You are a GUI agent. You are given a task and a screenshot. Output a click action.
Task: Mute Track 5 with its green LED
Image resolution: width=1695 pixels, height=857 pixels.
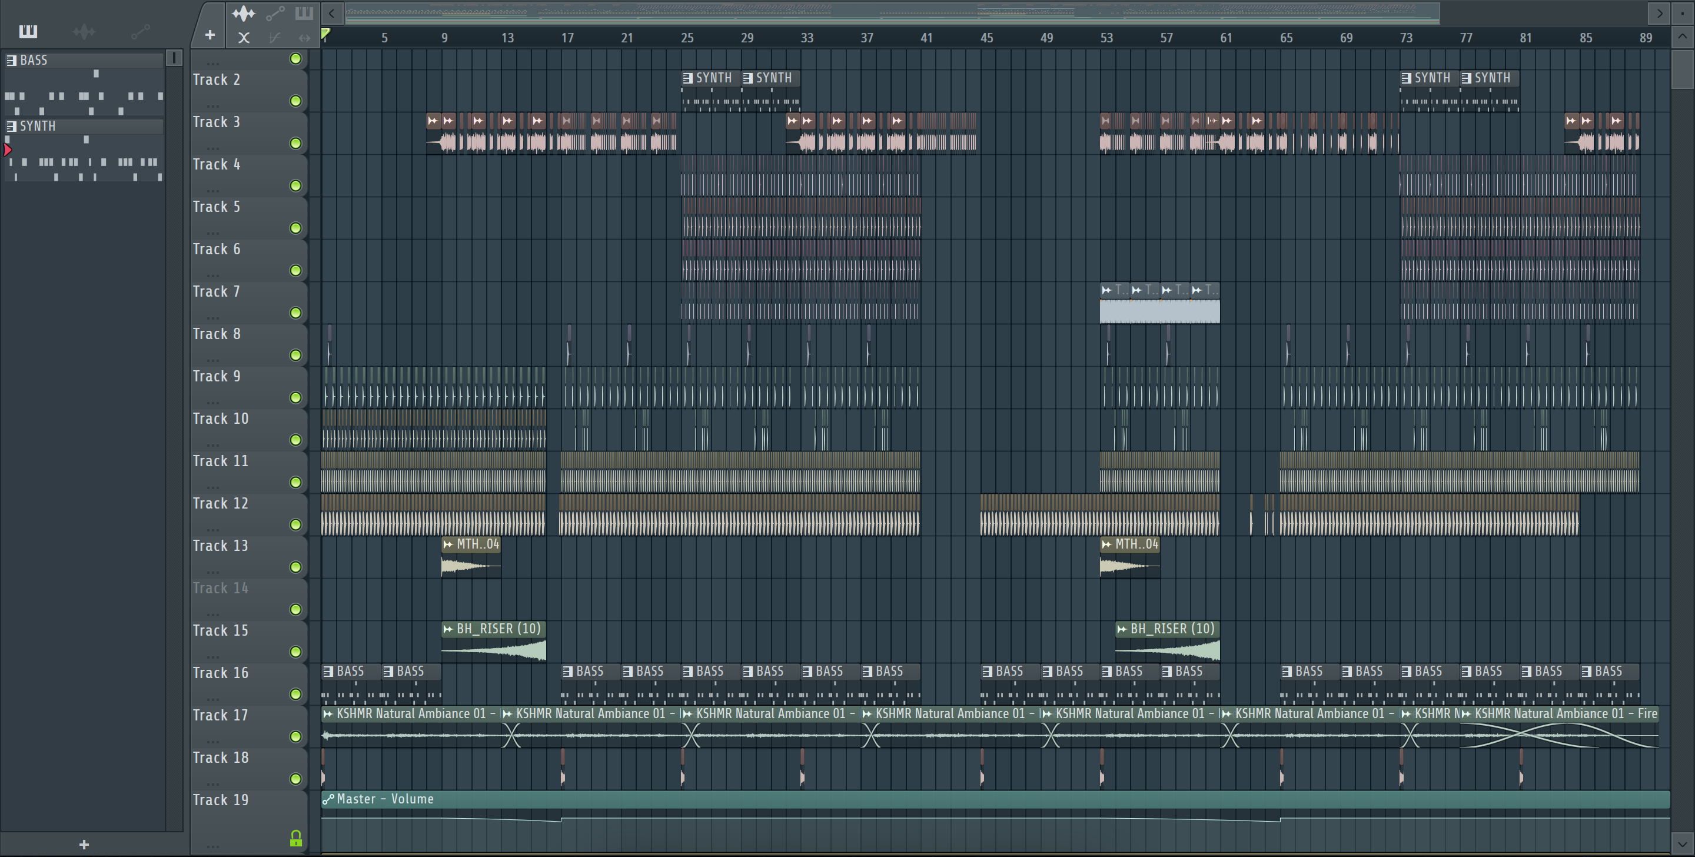295,228
